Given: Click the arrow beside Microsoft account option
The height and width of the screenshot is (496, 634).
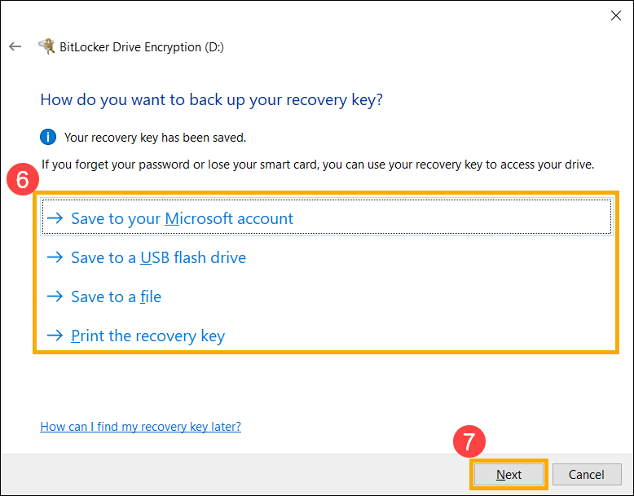Looking at the screenshot, I should click(x=55, y=218).
